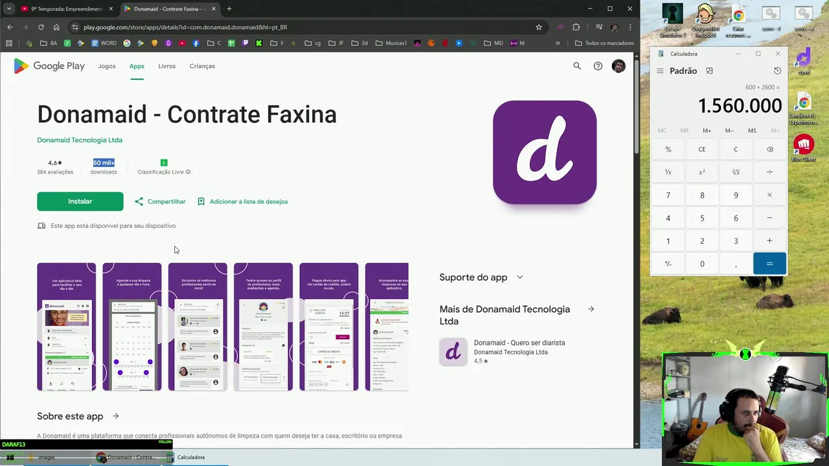Click the 4,6 star rating text
Screen dimensions: 829x466
[55, 162]
